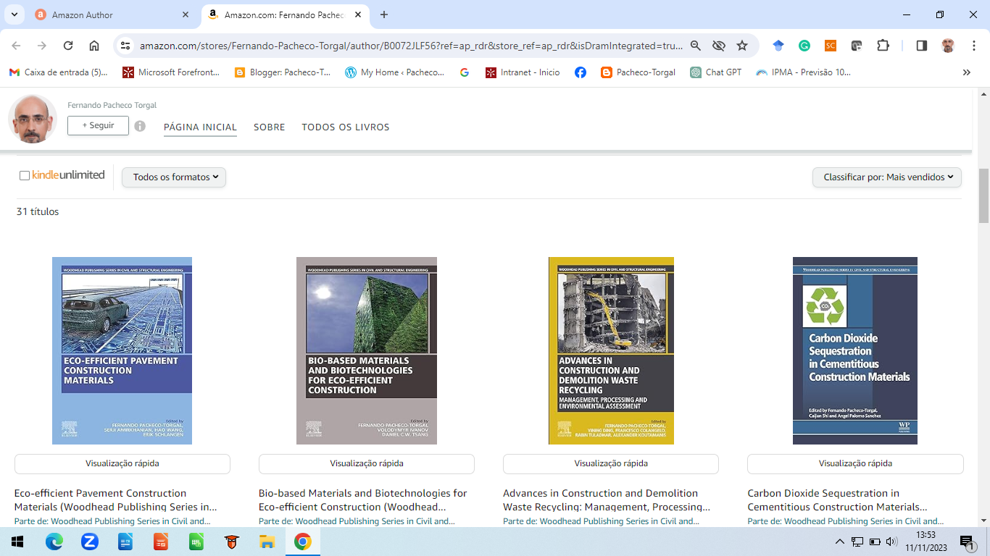Open File Explorer from taskbar
Viewport: 990px width, 556px height.
click(267, 542)
